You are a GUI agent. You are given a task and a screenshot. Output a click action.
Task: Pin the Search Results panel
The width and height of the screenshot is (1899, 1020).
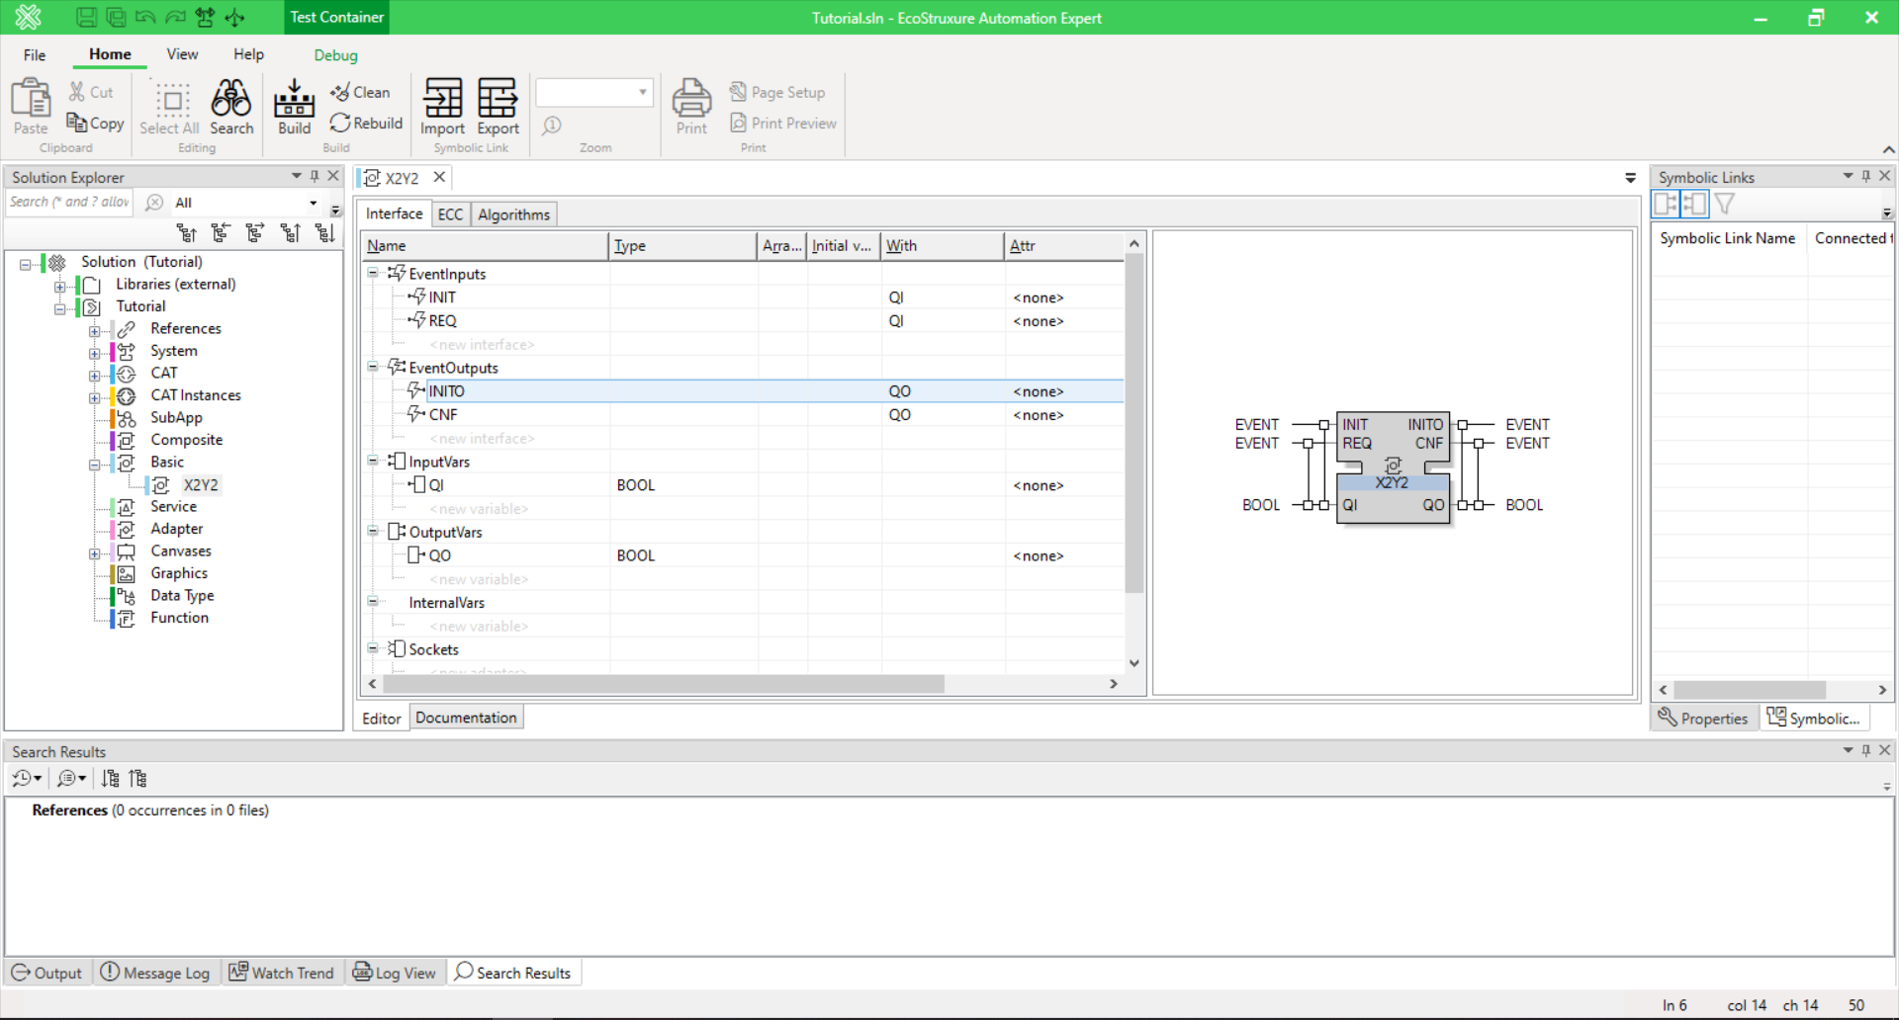coord(1866,750)
